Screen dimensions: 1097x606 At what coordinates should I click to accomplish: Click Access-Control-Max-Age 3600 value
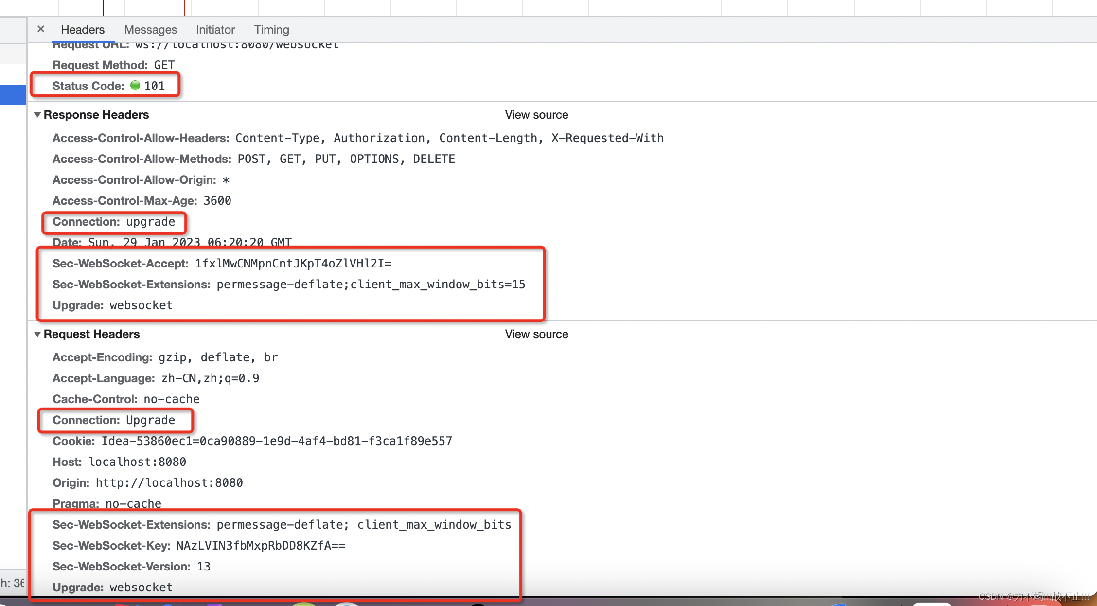click(x=217, y=201)
